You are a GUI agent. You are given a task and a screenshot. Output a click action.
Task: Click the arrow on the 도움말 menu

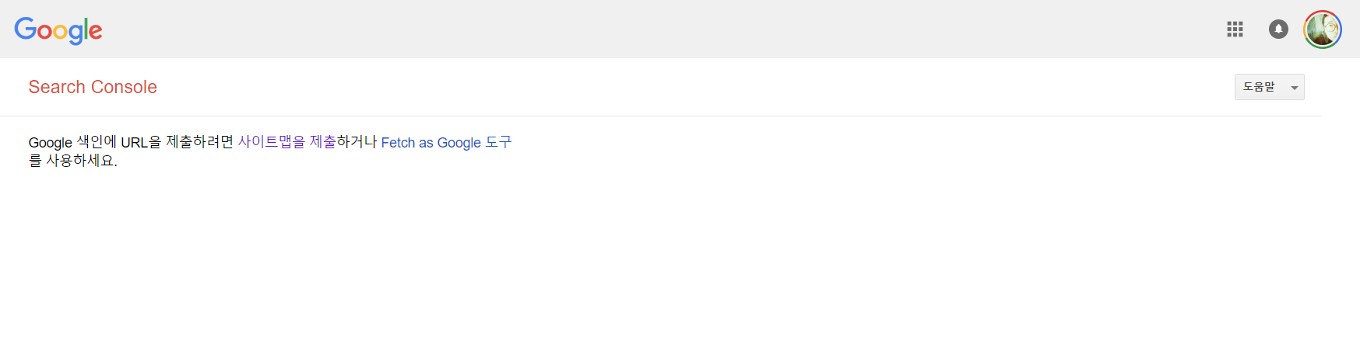[x=1295, y=88]
